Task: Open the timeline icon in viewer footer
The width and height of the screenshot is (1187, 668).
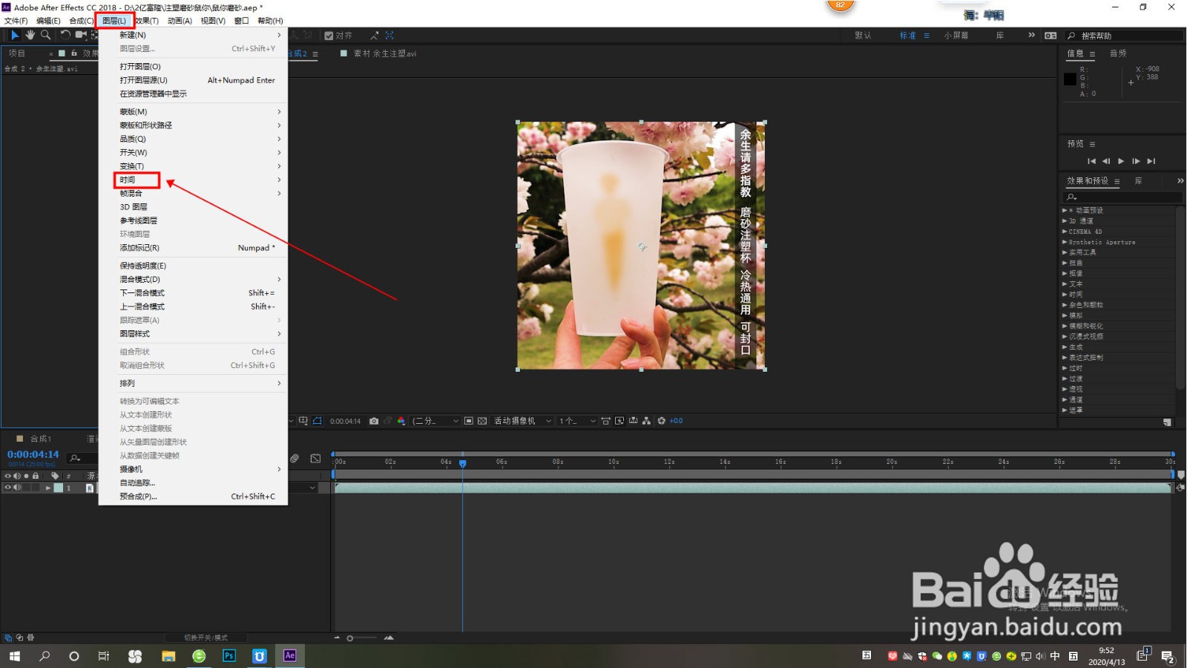Action: point(634,421)
